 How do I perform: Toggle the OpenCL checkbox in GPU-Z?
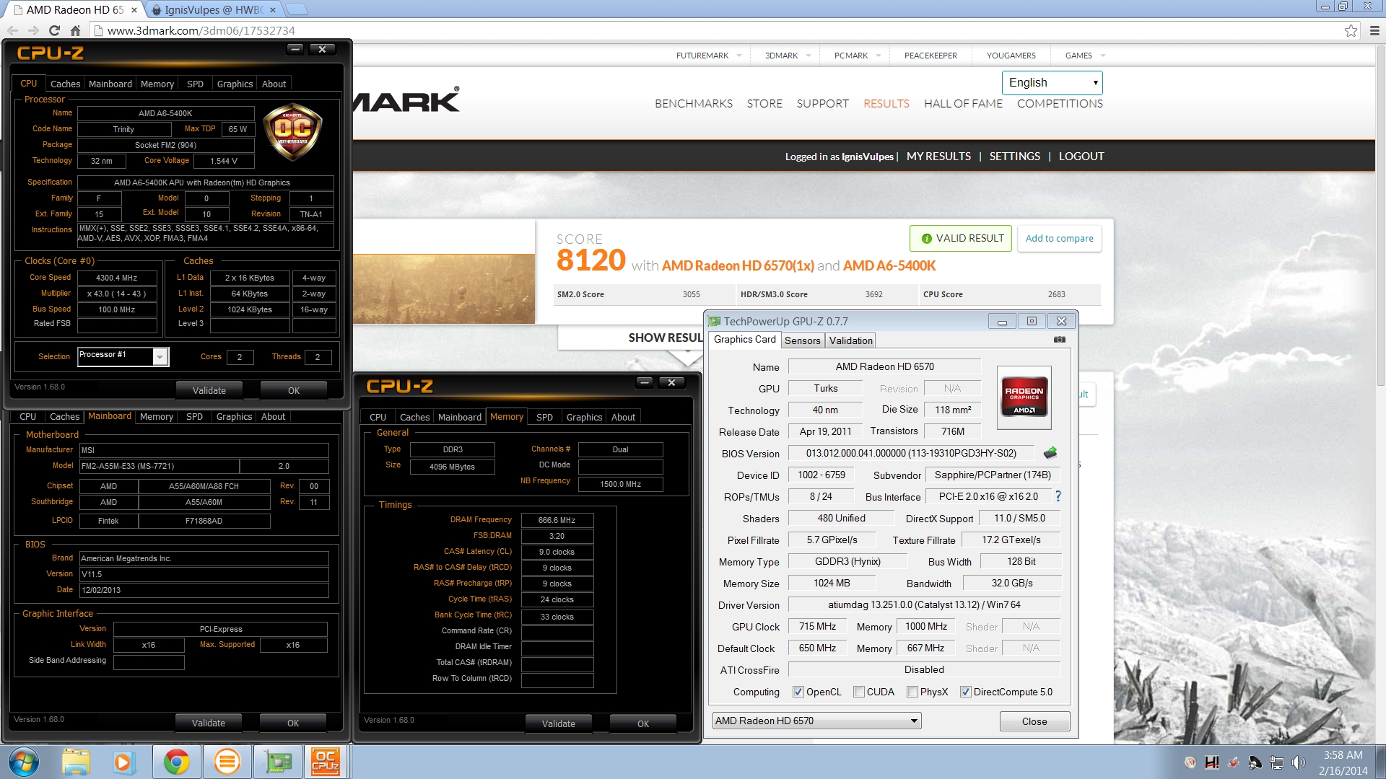[798, 692]
